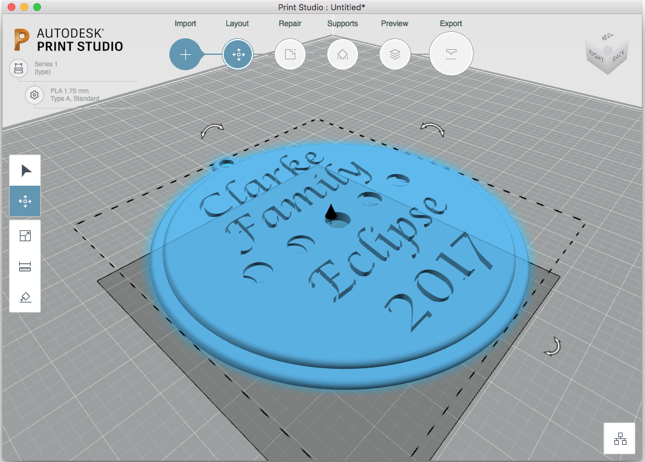Click the 'PLA 1.75 mm' material label
The height and width of the screenshot is (462, 645).
pyautogui.click(x=70, y=91)
